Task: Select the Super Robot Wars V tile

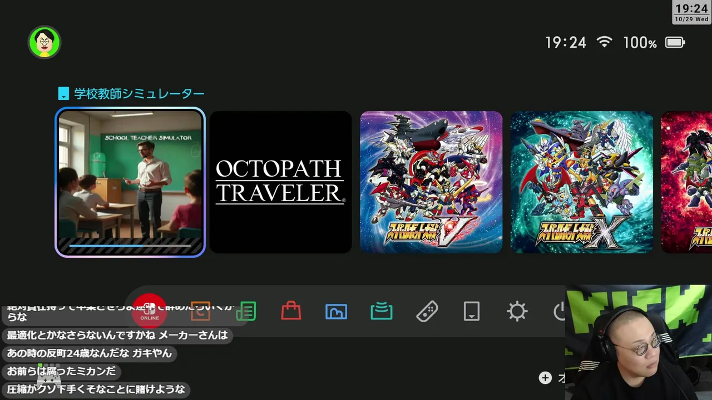Action: (431, 182)
